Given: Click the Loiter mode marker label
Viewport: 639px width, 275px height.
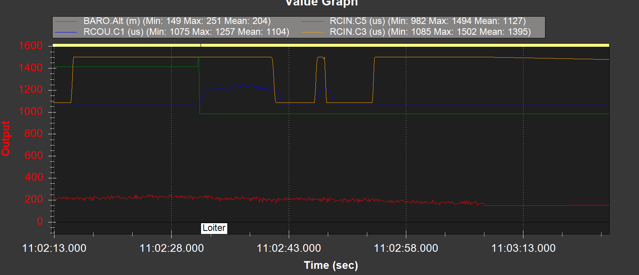Looking at the screenshot, I should [x=214, y=228].
